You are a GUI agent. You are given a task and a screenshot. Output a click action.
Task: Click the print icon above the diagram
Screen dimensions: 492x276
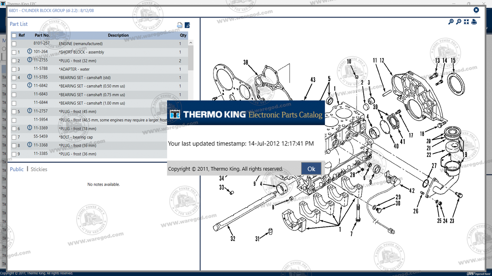point(474,21)
